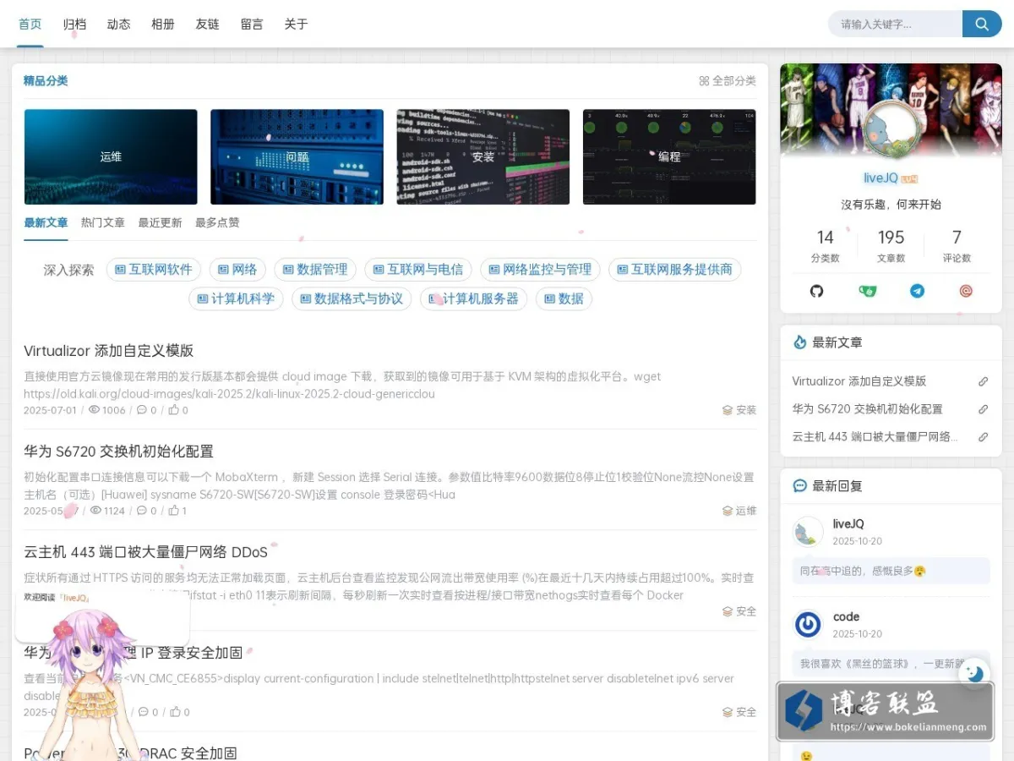Click the 14 分类数 stat

click(x=825, y=246)
